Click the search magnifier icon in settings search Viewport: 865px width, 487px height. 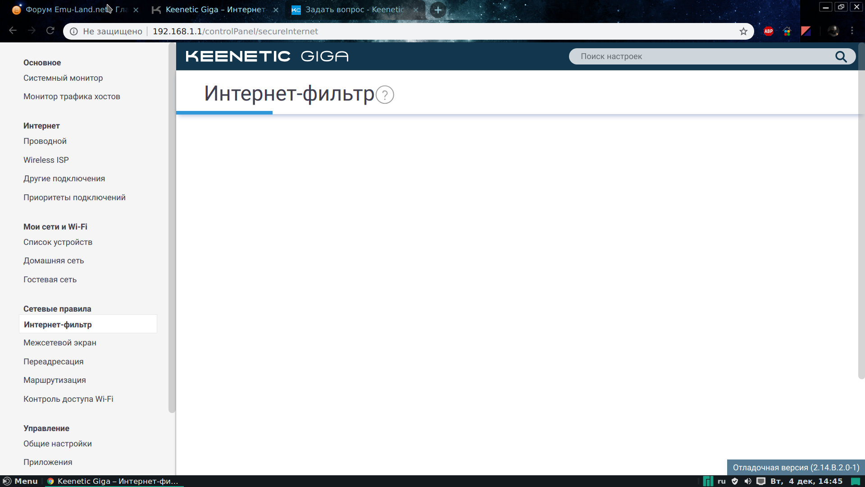(x=841, y=56)
